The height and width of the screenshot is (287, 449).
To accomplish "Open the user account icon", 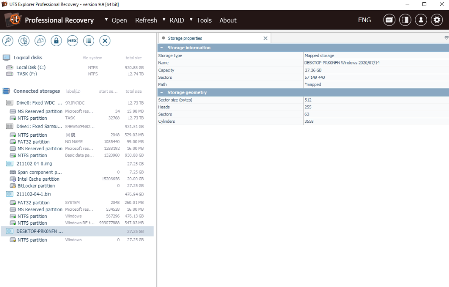I will click(x=421, y=20).
